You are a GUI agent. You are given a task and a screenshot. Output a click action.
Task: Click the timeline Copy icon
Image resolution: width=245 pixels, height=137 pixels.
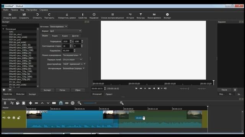18,103
